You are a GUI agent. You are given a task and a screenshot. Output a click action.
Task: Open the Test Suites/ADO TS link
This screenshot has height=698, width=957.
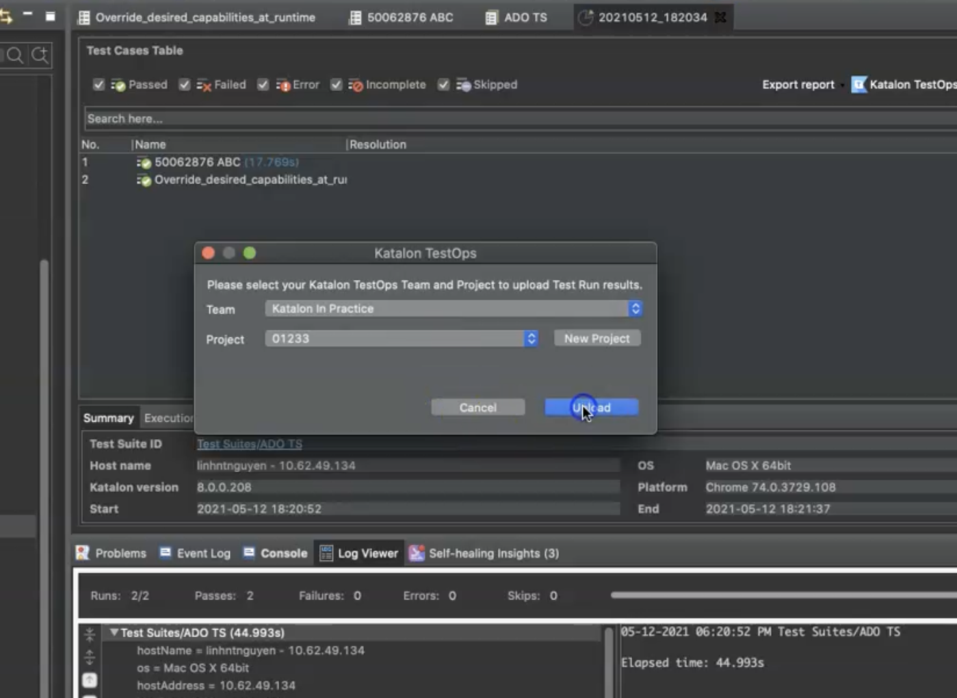point(249,443)
